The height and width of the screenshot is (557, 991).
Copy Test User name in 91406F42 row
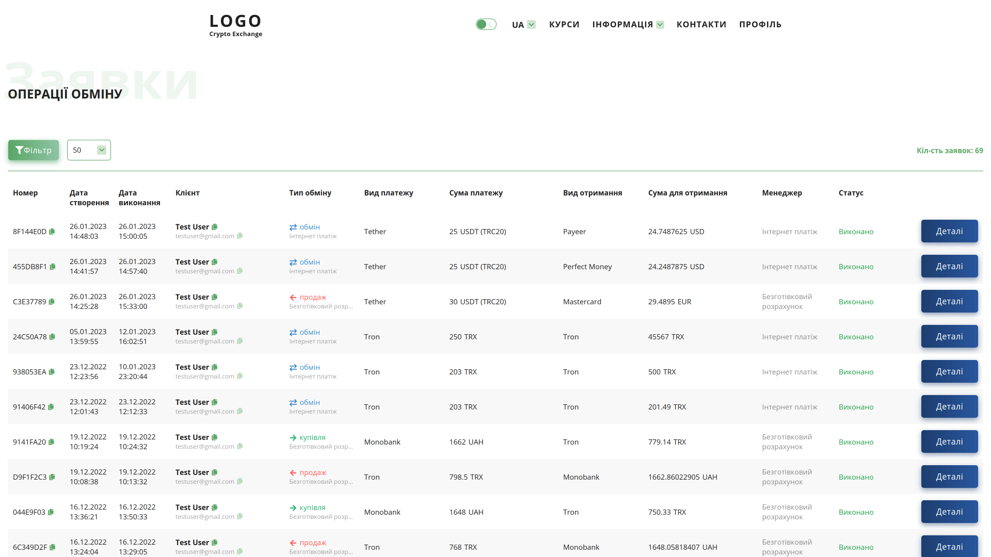coord(215,402)
